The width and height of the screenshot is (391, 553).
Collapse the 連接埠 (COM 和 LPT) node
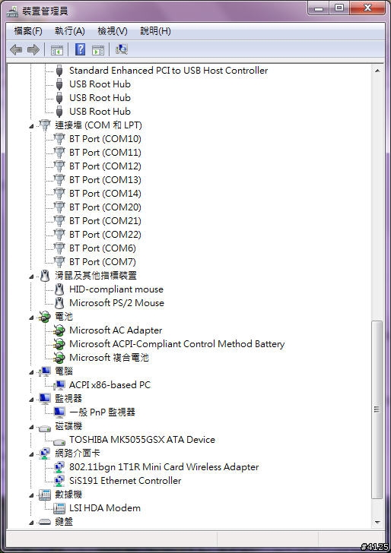(x=31, y=126)
